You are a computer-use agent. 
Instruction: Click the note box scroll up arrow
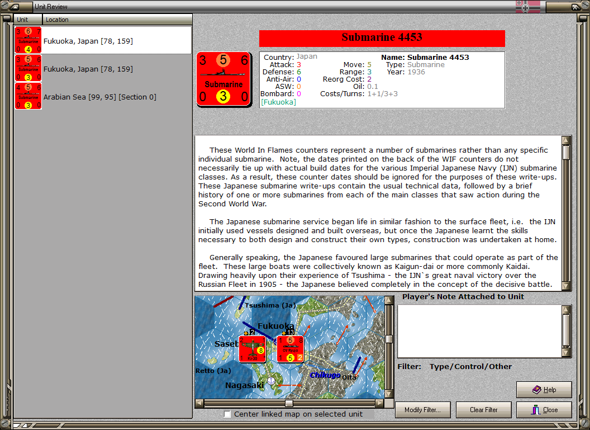pyautogui.click(x=567, y=309)
